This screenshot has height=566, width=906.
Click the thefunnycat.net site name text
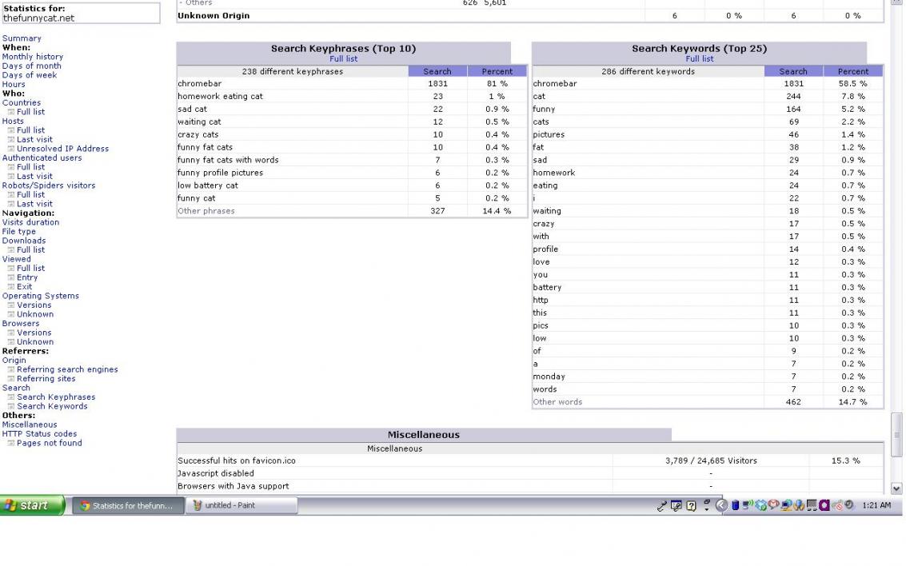coord(38,18)
